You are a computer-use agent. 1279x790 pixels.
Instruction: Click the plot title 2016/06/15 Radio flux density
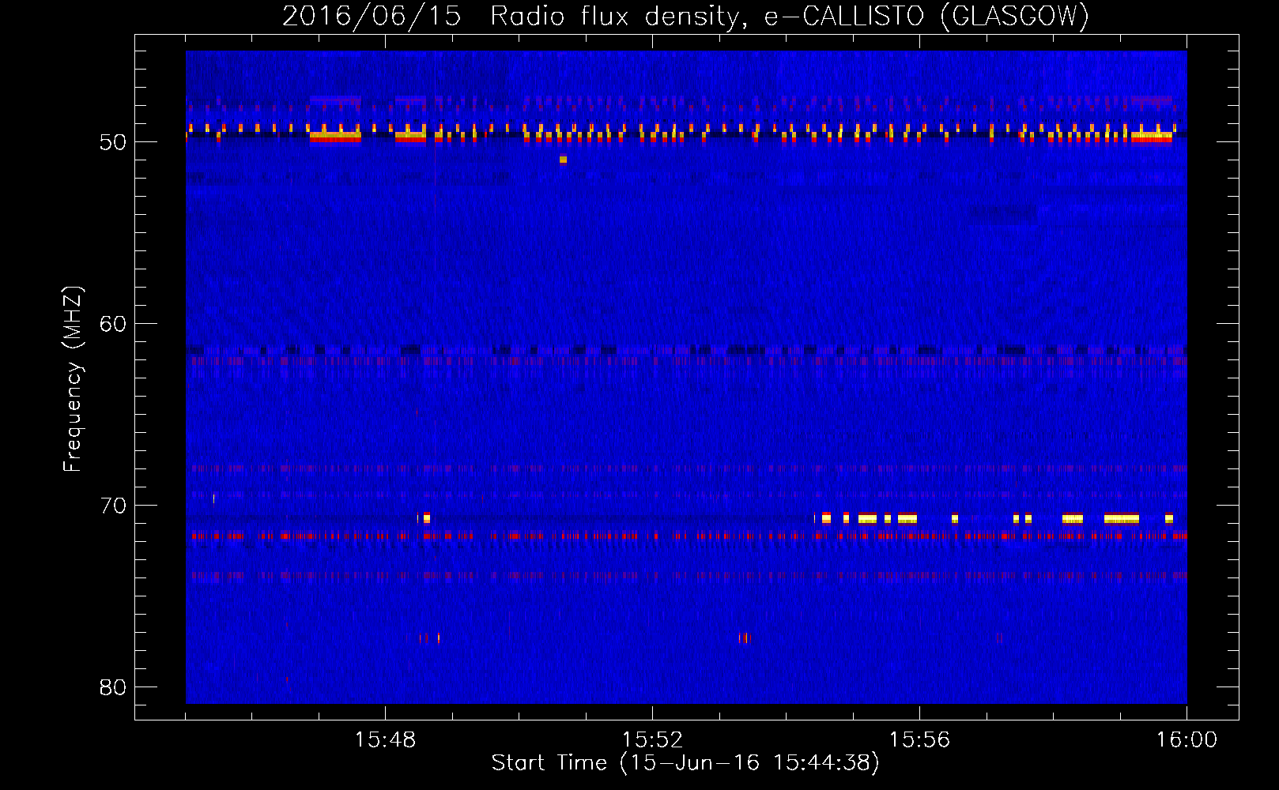point(686,16)
